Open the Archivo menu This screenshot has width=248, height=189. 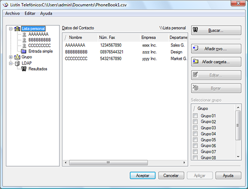pos(12,13)
